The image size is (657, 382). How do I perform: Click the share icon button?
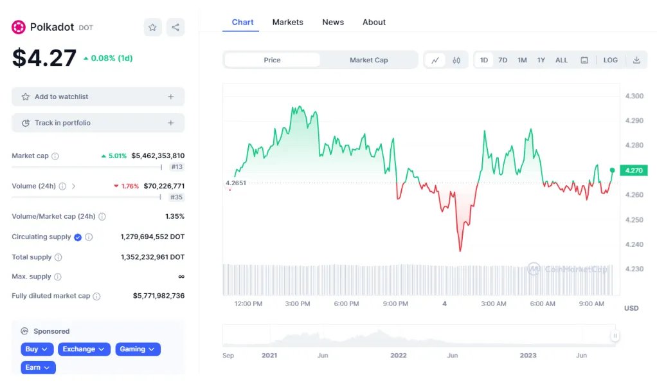[175, 27]
